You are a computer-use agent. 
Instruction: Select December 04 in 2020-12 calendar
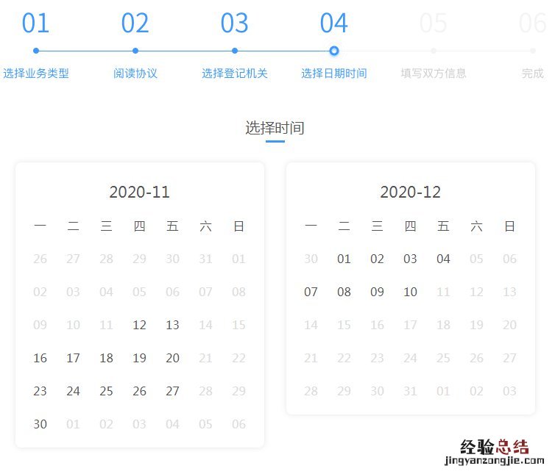coord(443,259)
